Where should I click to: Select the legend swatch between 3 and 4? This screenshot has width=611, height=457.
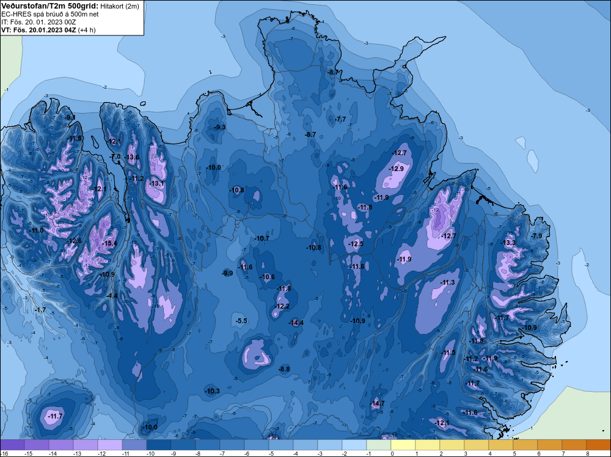[477, 445]
